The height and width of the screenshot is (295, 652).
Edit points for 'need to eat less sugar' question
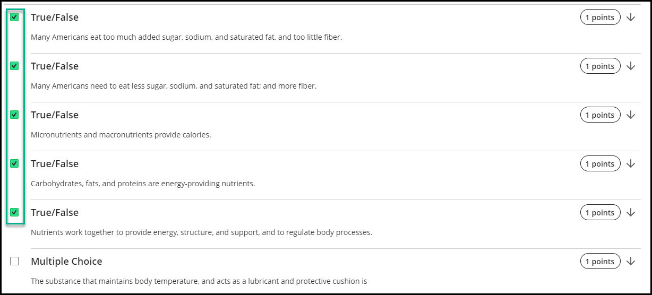coord(600,66)
